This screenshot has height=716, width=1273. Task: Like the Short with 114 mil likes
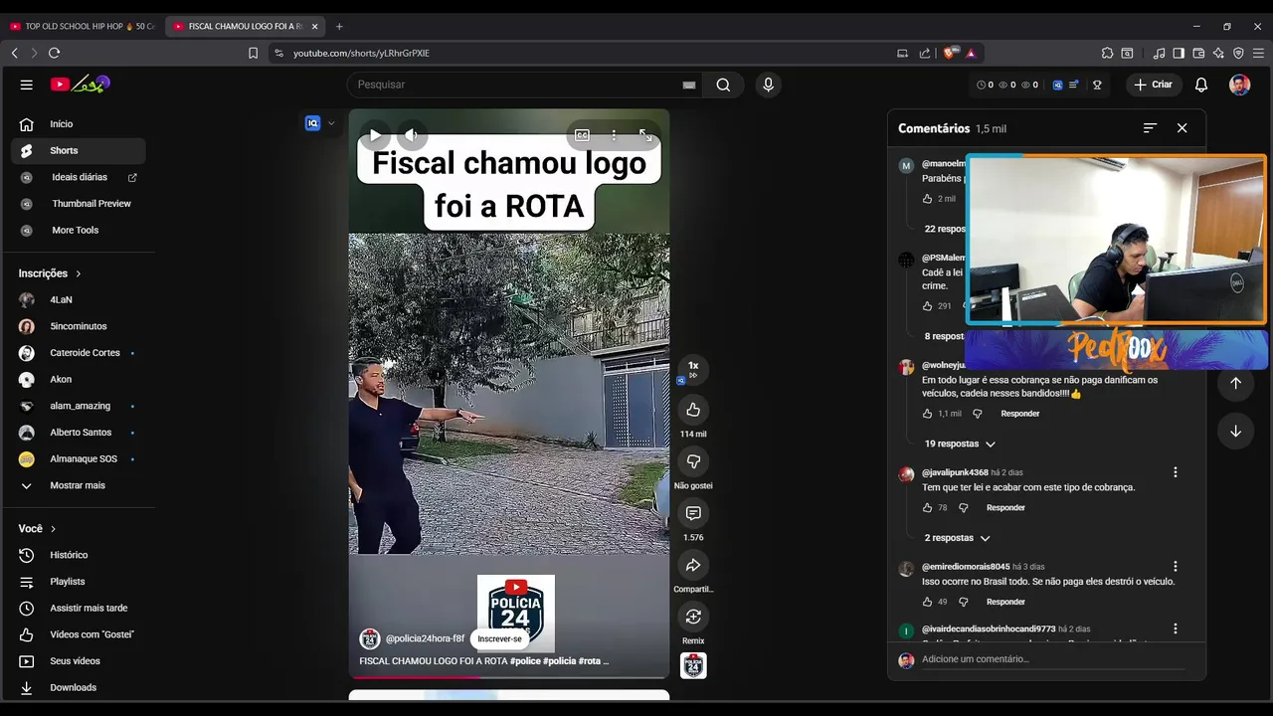[x=693, y=410]
